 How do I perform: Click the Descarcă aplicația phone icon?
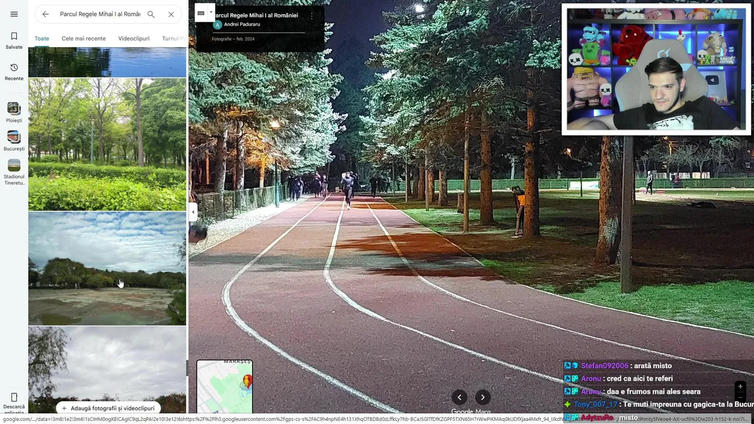point(14,397)
